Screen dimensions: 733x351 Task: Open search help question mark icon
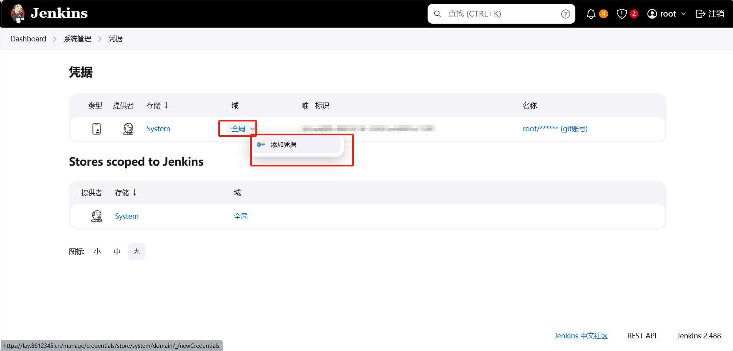(566, 14)
